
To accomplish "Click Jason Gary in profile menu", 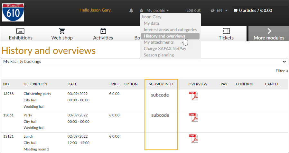I will coord(151,17).
